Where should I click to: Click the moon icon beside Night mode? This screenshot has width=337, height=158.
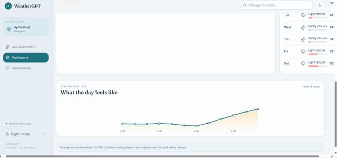coord(7,134)
